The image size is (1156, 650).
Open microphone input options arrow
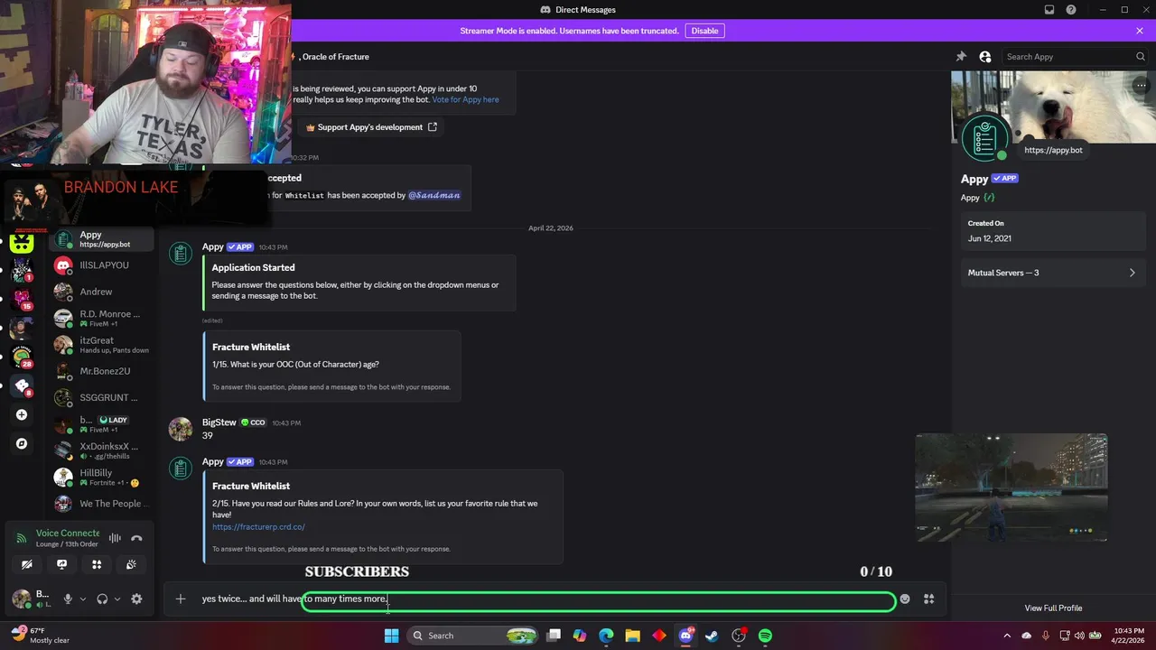coord(83,599)
